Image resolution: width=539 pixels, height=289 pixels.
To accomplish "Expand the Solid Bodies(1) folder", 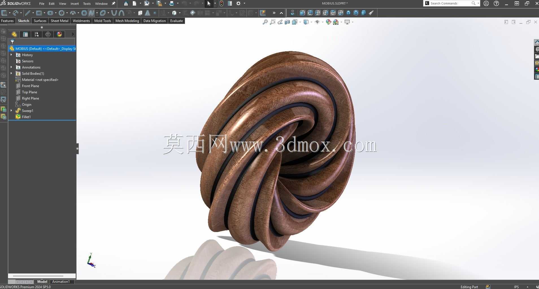I will [11, 73].
